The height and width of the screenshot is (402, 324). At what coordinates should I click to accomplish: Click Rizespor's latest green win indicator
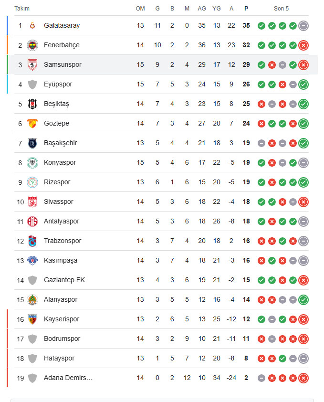click(303, 182)
